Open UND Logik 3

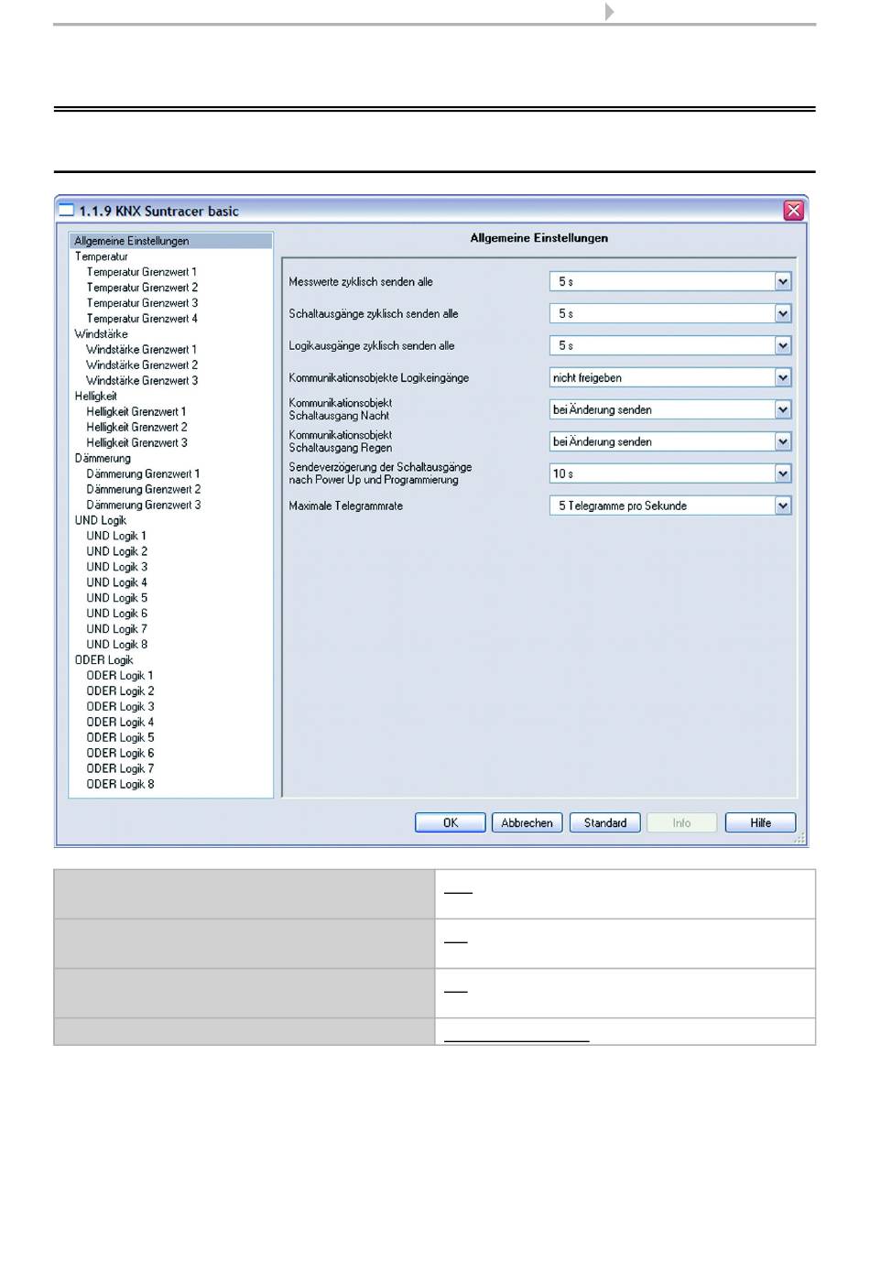[117, 567]
